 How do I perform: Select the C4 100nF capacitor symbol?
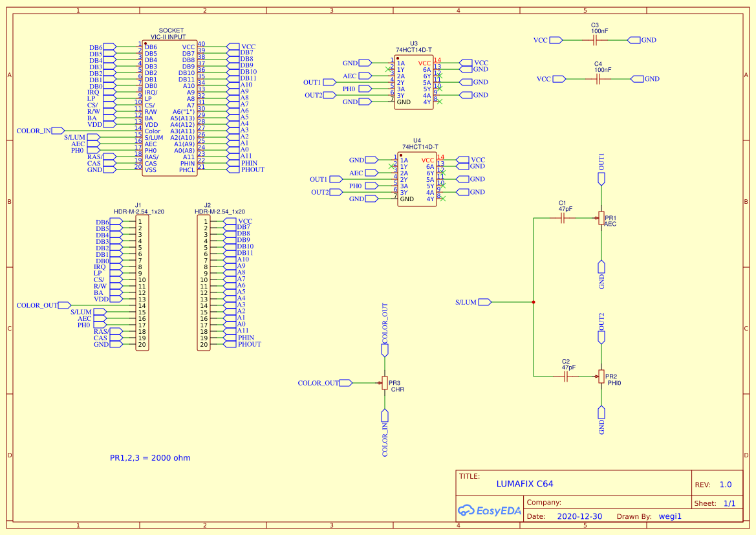(x=598, y=79)
